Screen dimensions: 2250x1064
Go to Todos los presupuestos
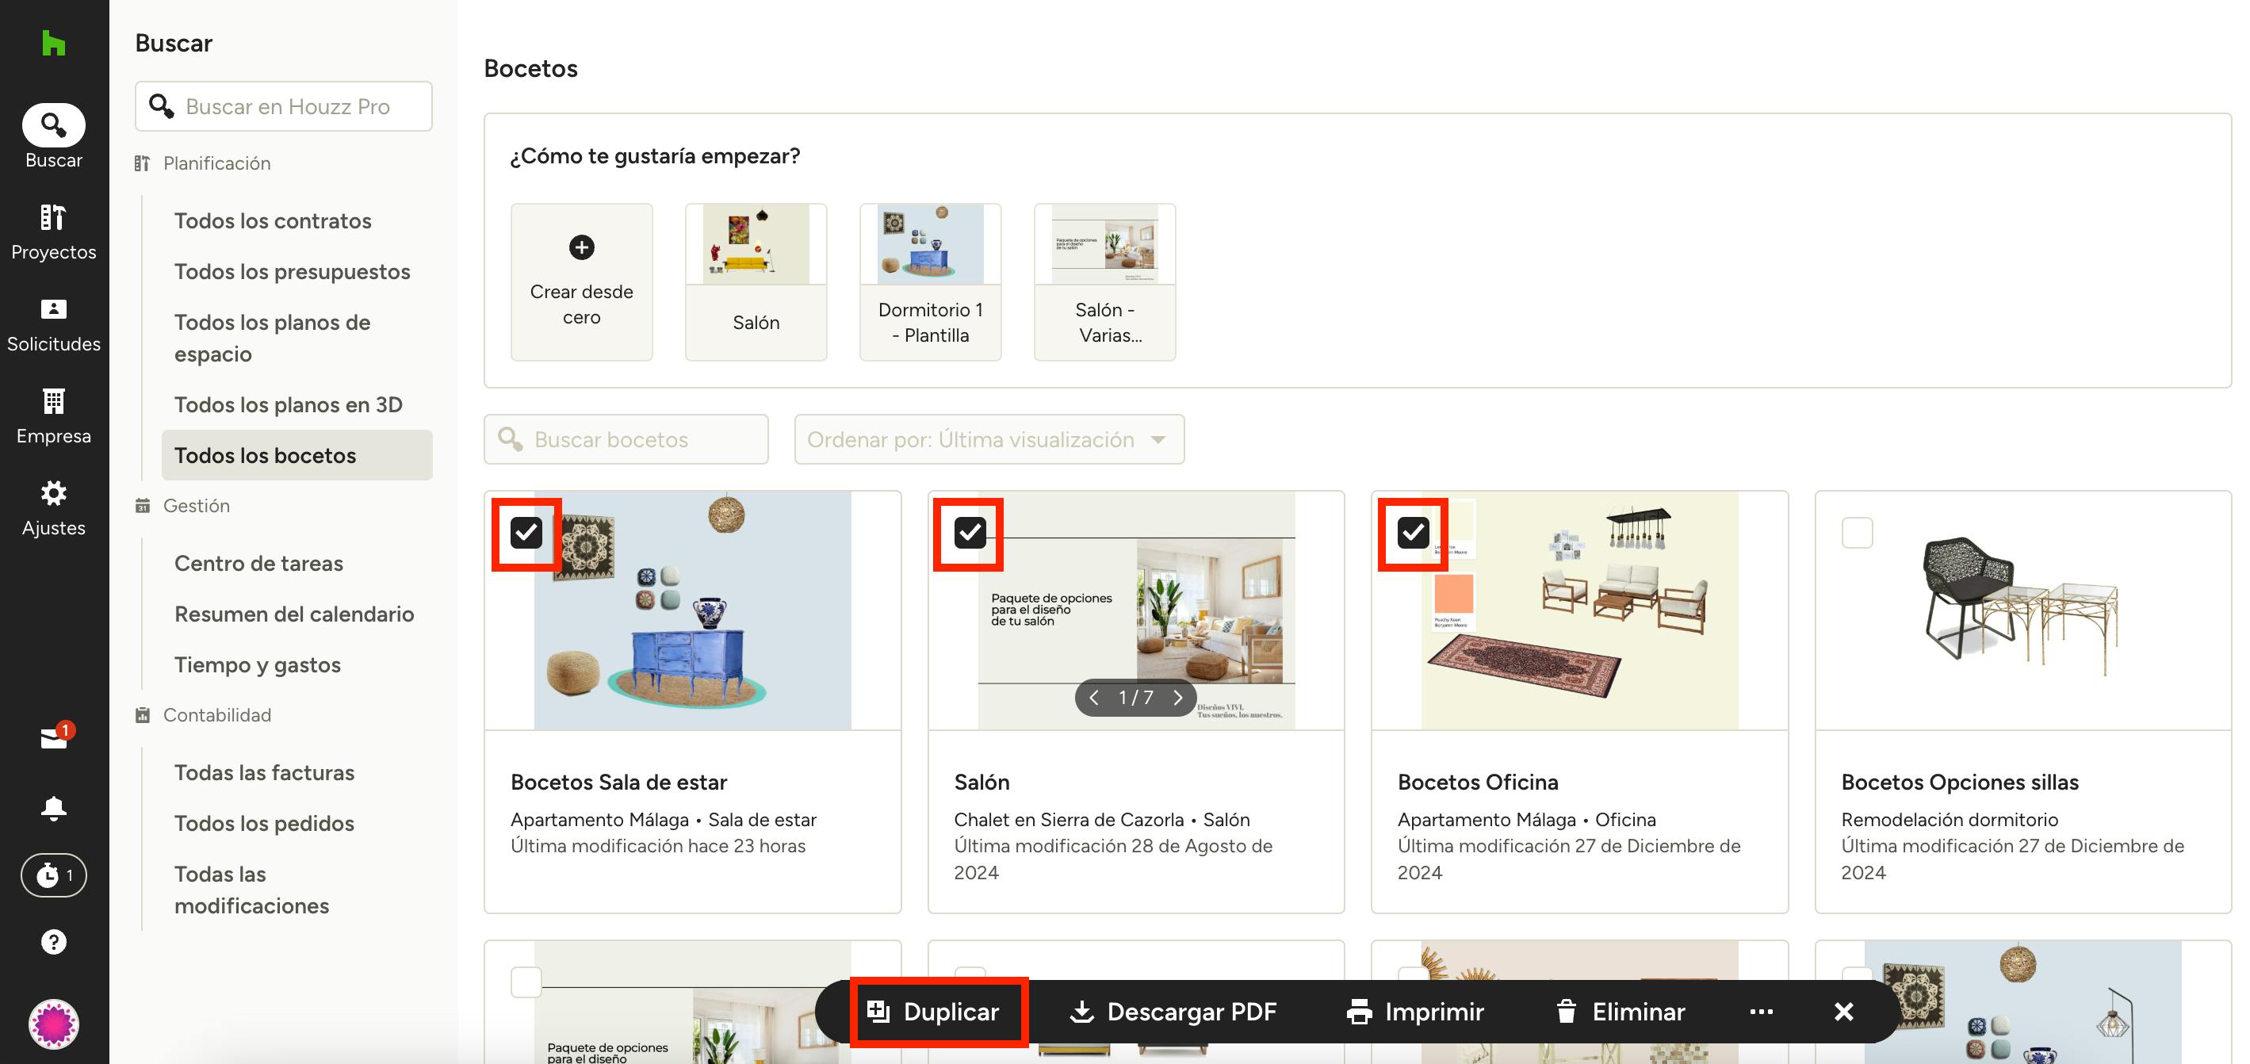[292, 272]
